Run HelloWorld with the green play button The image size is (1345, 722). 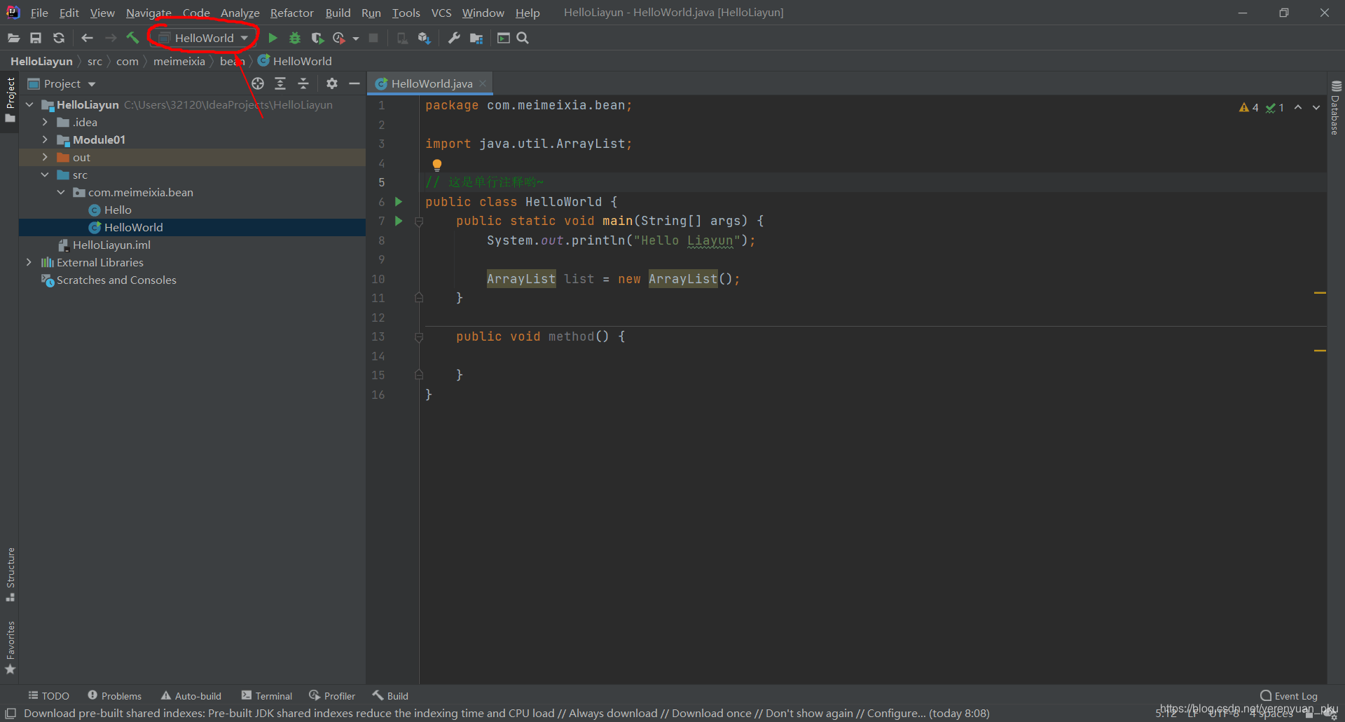pos(273,38)
